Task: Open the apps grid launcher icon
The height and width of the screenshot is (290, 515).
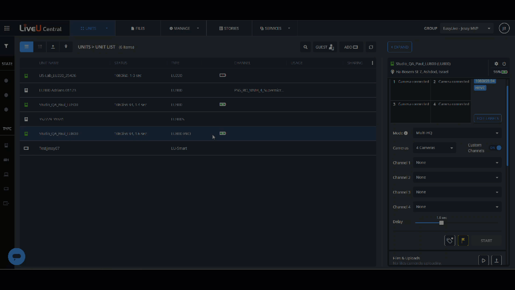Action: 7,28
